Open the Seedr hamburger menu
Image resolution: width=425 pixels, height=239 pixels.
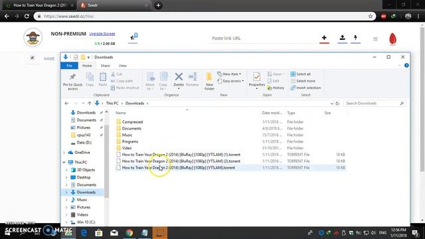[x=375, y=39]
